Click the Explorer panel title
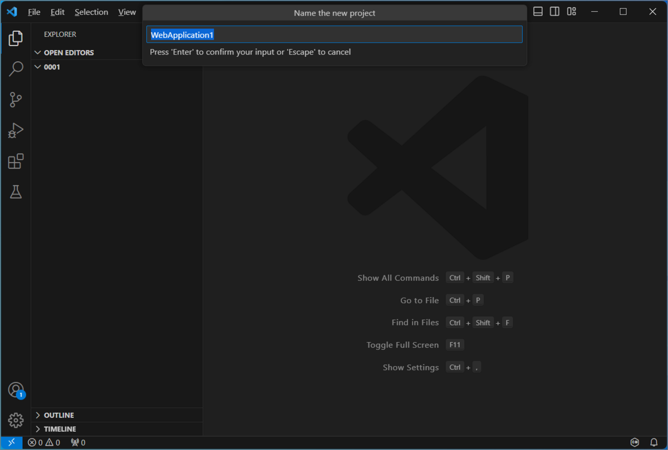This screenshot has height=450, width=668. coord(60,34)
